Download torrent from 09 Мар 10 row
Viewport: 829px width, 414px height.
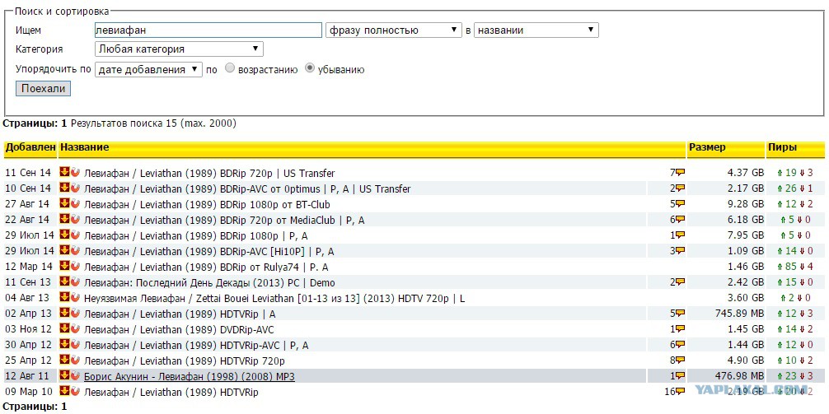click(x=64, y=391)
